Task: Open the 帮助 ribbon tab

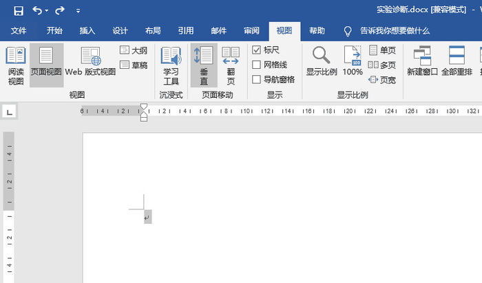Action: tap(317, 31)
